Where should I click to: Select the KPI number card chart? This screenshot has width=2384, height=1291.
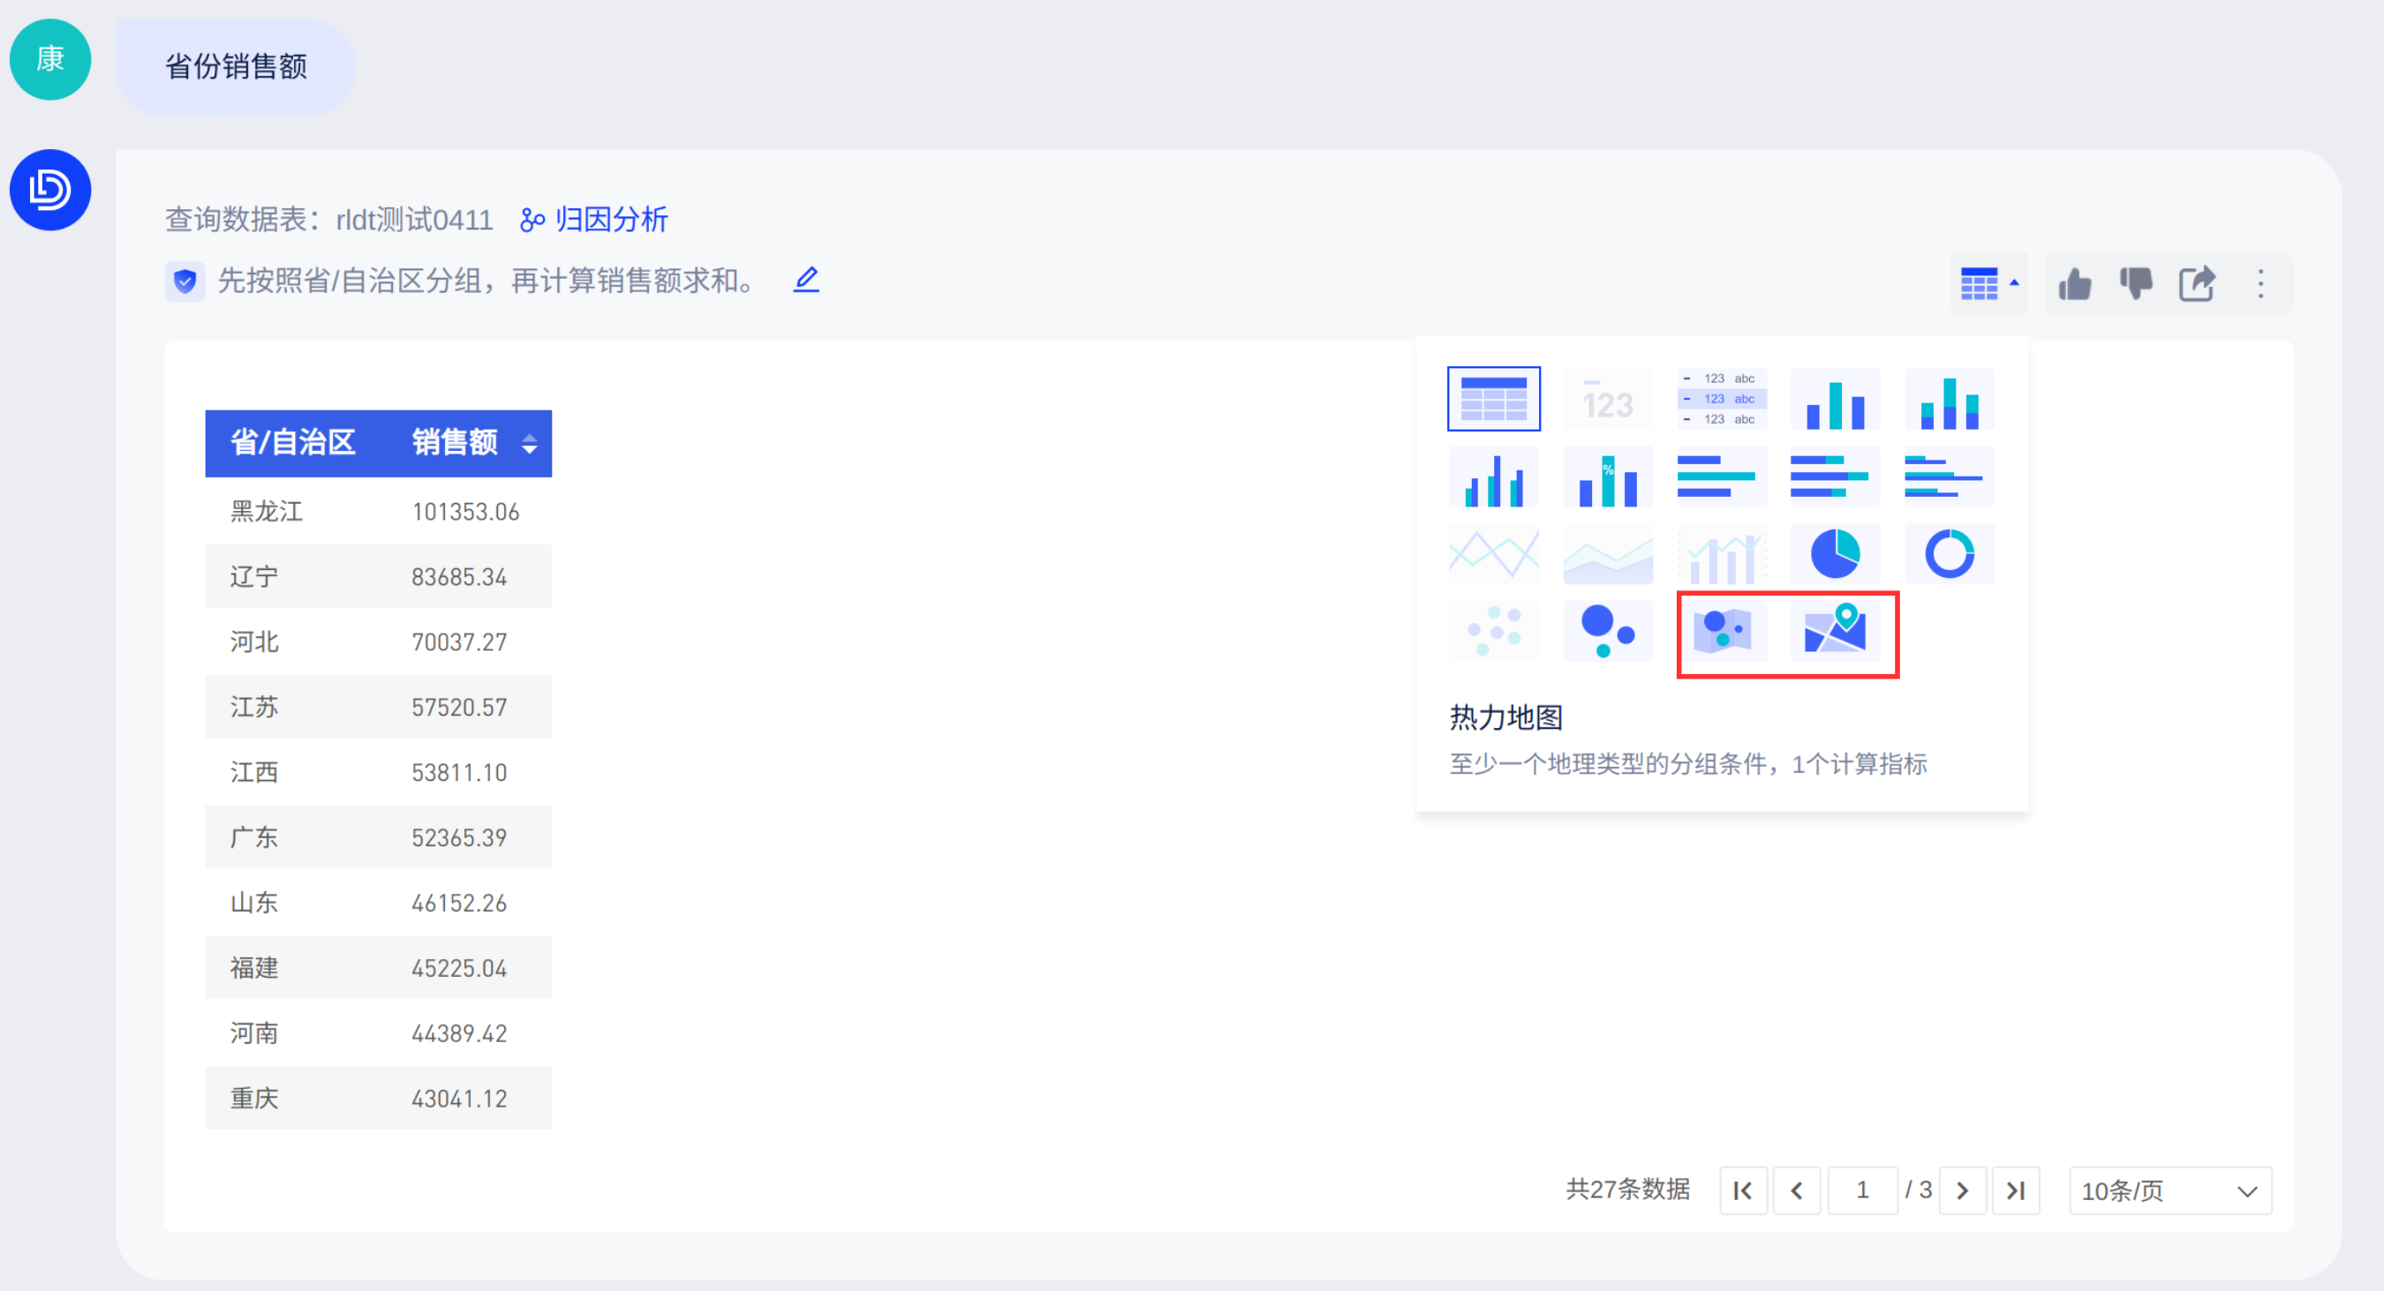point(1608,400)
